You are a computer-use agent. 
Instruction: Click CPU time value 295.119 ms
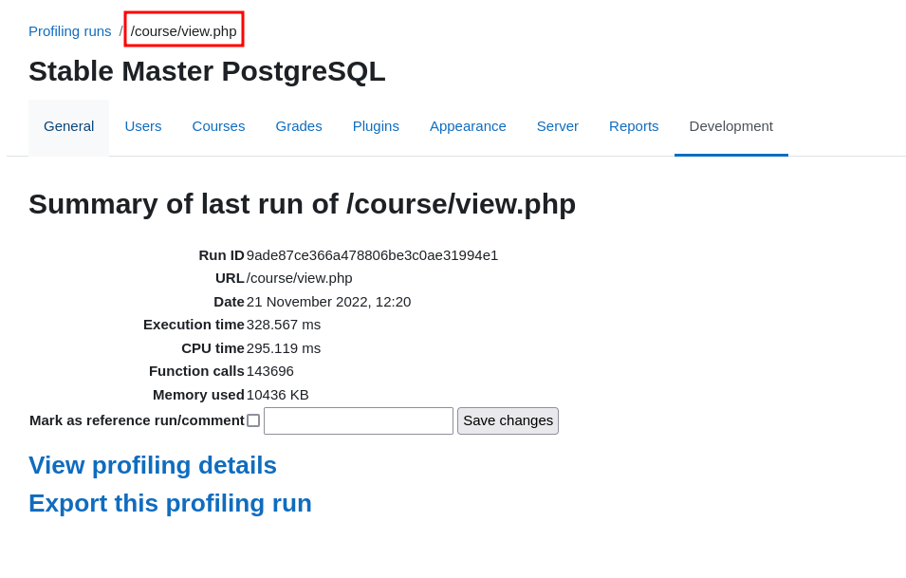[284, 348]
